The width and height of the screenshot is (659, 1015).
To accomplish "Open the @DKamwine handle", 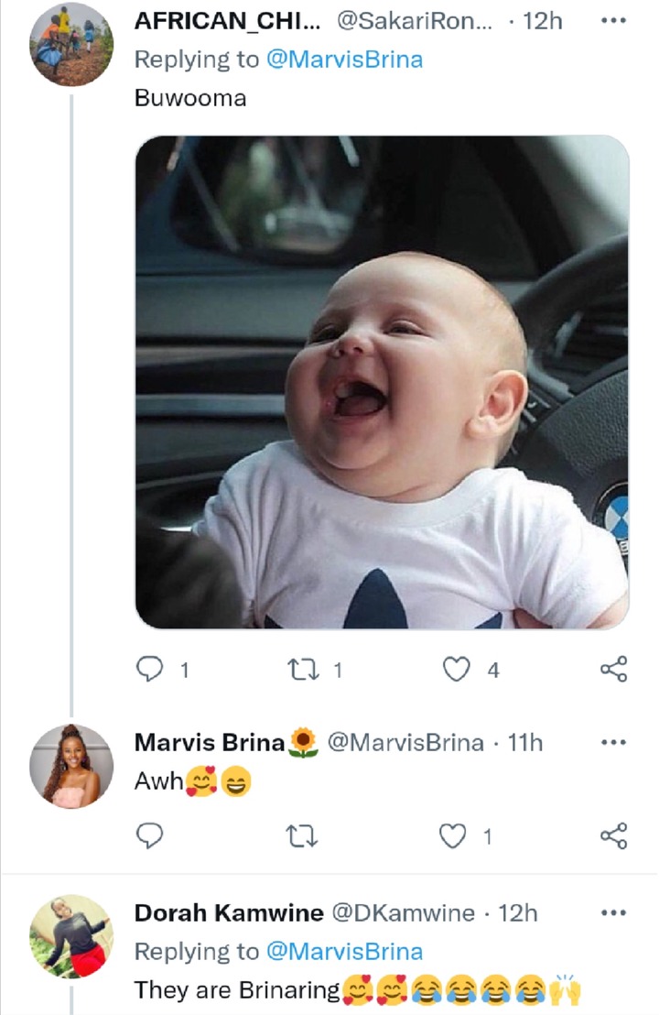I will click(404, 913).
